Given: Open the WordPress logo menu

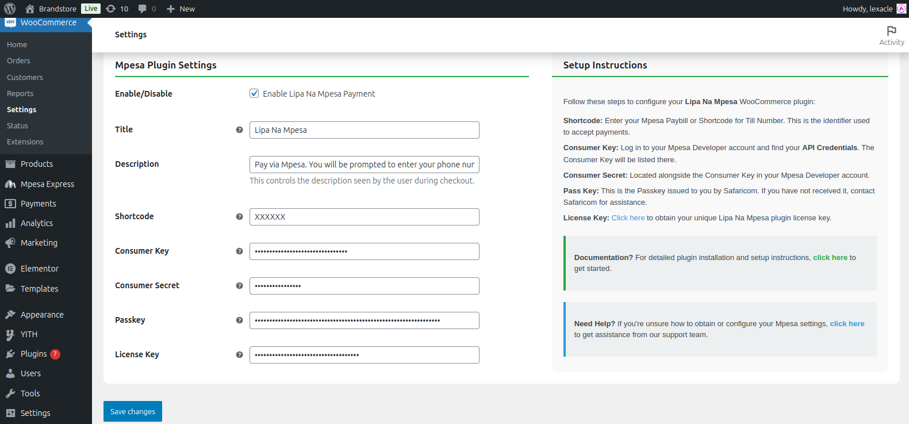Looking at the screenshot, I should coord(10,9).
